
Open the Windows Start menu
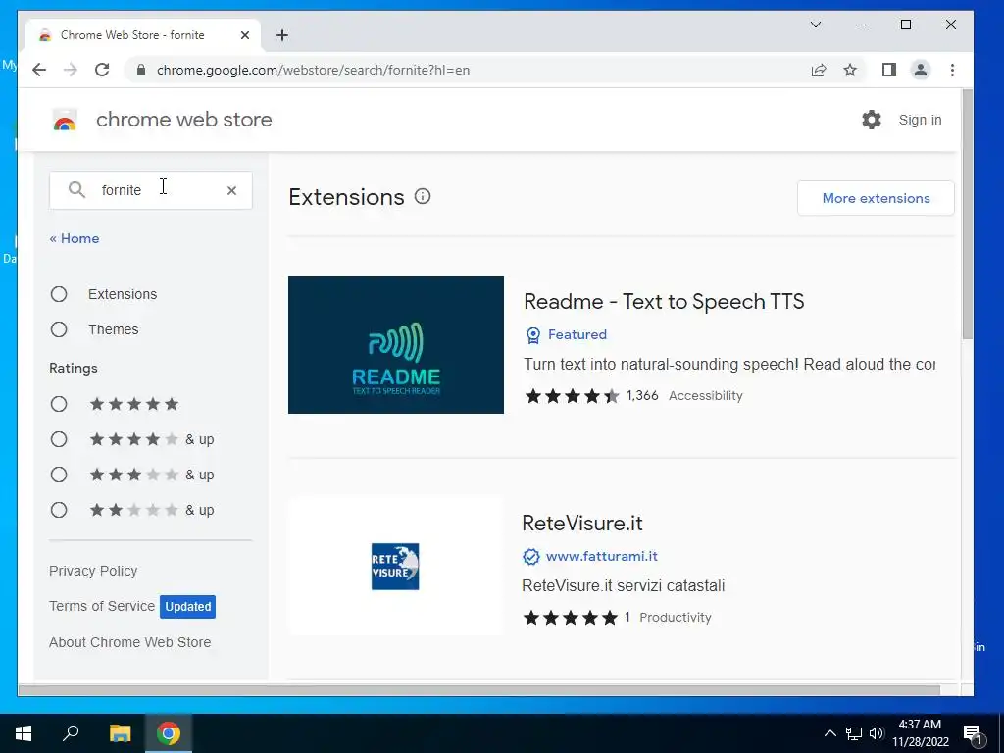[x=24, y=733]
